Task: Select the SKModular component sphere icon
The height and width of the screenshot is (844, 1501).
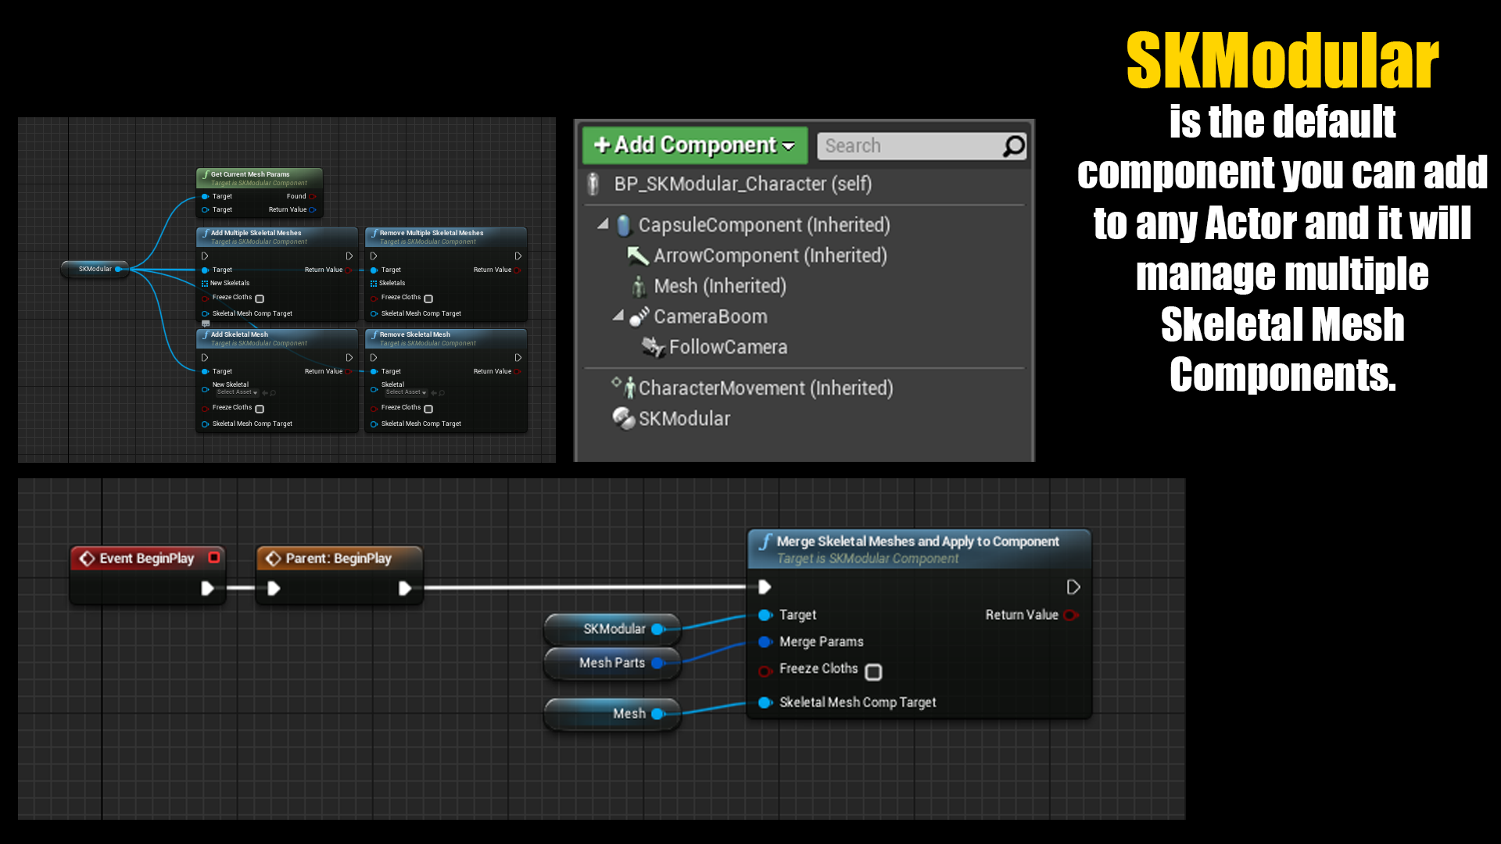Action: (624, 419)
